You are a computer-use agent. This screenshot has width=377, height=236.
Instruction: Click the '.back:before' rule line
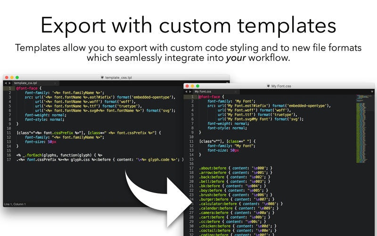click(x=235, y=177)
